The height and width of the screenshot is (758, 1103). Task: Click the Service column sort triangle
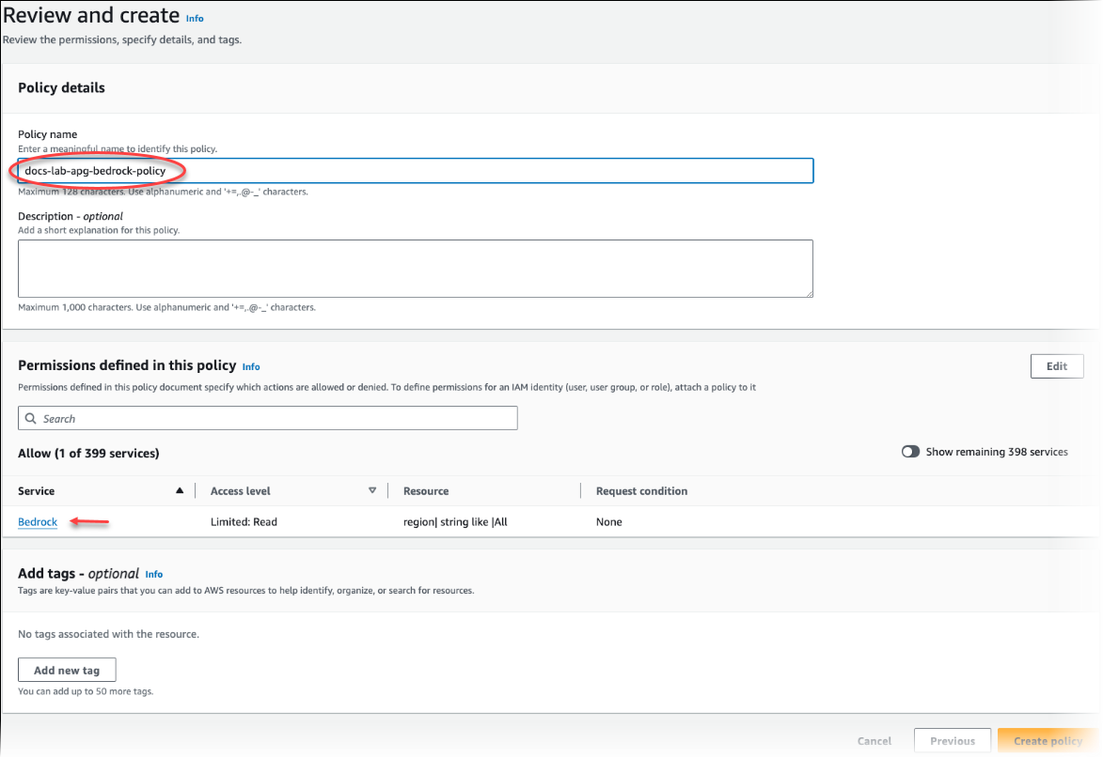pyautogui.click(x=179, y=489)
